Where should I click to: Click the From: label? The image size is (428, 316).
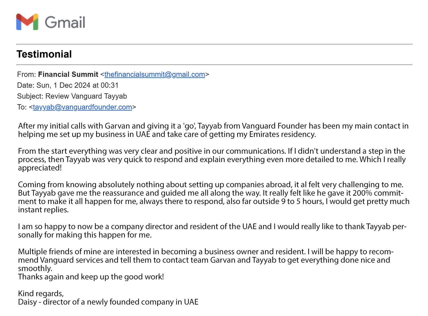coord(26,74)
